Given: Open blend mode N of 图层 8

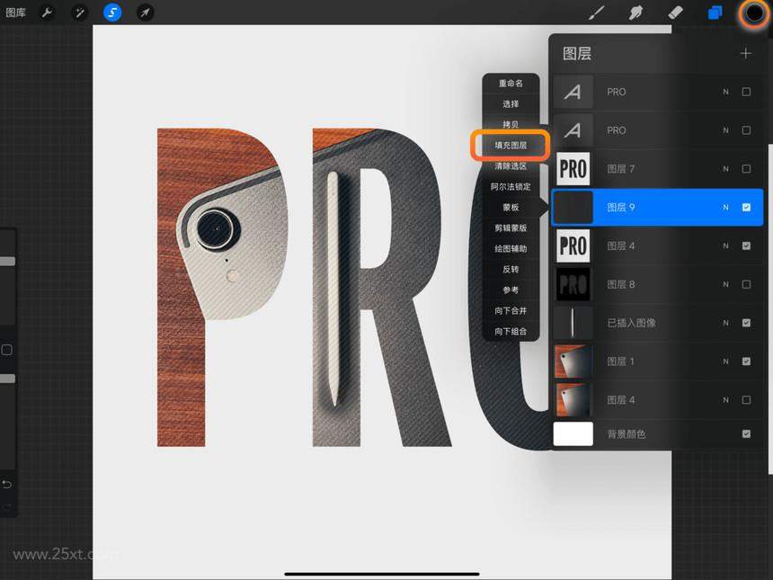Looking at the screenshot, I should point(725,284).
